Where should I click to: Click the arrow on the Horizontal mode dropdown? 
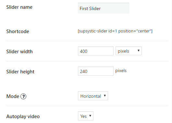[x=105, y=96]
